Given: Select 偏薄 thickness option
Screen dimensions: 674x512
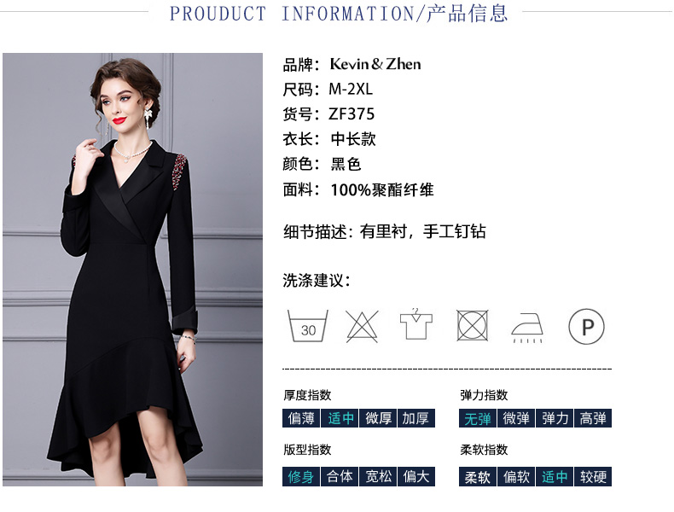Looking at the screenshot, I should 301,418.
